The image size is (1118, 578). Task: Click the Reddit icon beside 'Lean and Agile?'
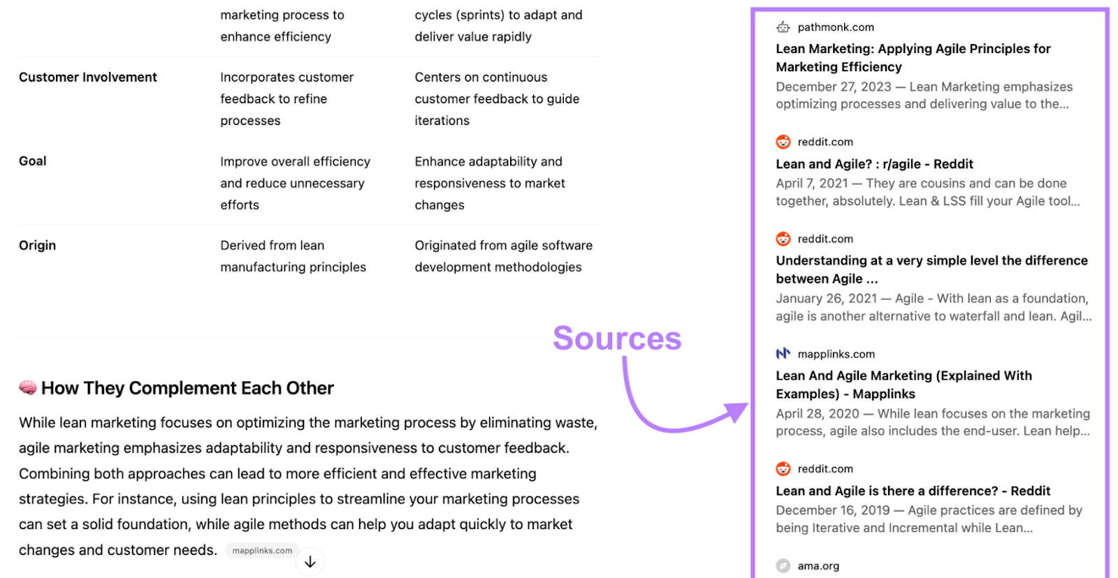[783, 142]
